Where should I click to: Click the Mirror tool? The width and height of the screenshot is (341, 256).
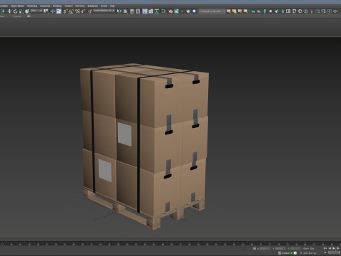[x=119, y=11]
